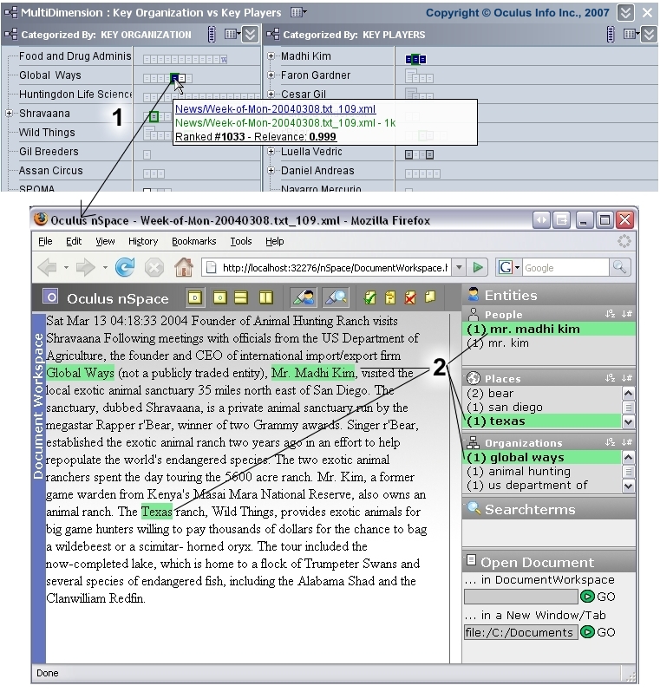660x692 pixels.
Task: Expand the Luella Vedric tree node
Action: [271, 152]
